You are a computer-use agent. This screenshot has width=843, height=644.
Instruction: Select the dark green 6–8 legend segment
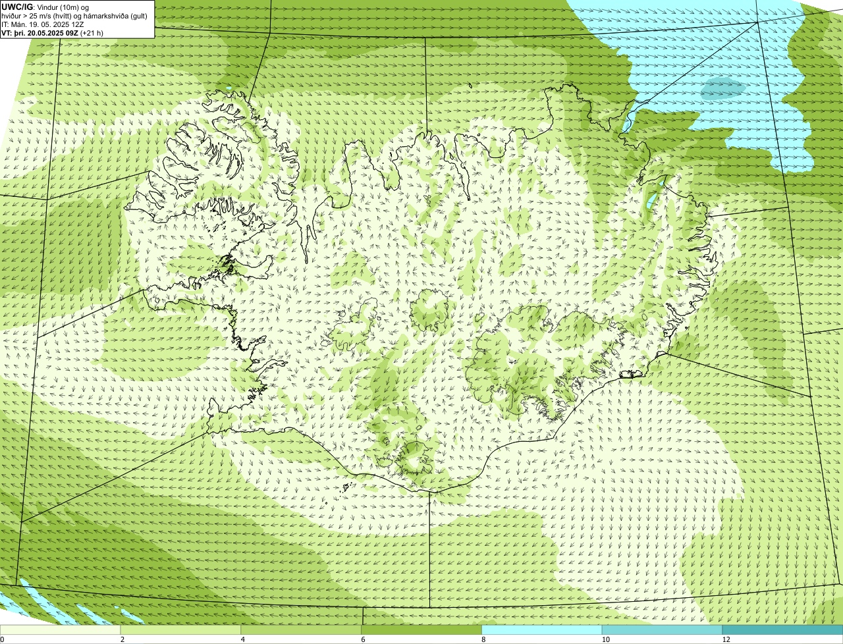(x=422, y=630)
